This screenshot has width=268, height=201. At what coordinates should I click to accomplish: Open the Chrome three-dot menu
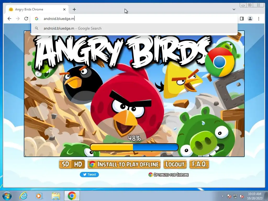click(259, 19)
